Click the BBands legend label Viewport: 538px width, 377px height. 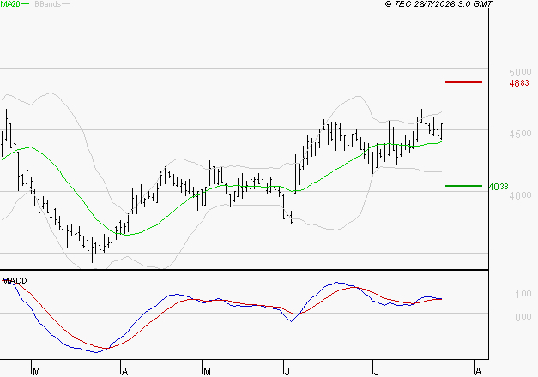click(48, 4)
